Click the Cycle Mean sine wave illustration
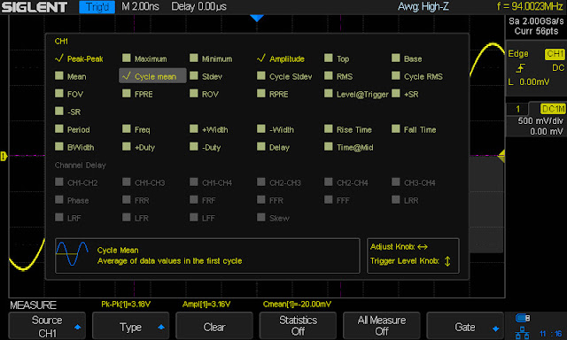 (73, 254)
